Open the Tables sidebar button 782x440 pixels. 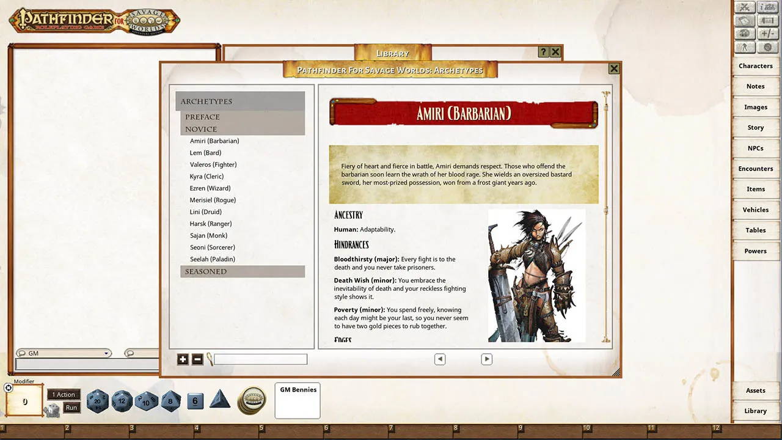point(756,230)
